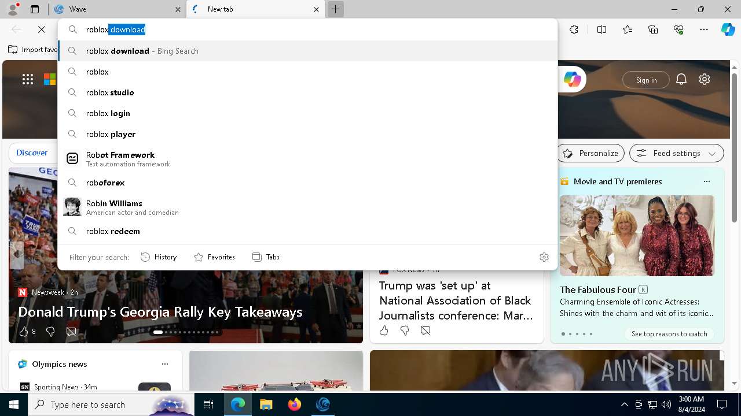Filter search by Tabs

pyautogui.click(x=266, y=257)
